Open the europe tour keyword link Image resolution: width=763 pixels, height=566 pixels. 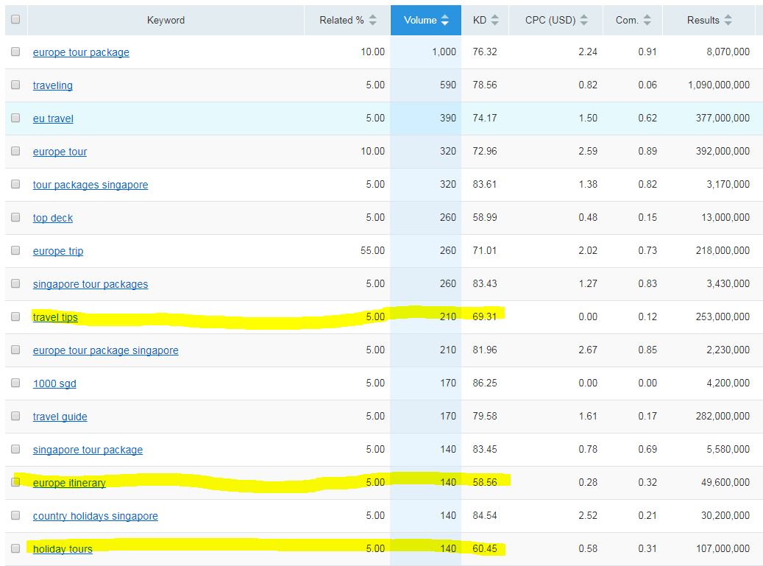tap(60, 152)
